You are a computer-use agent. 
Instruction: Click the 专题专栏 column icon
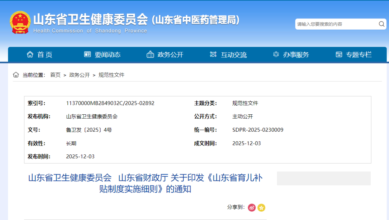click(x=339, y=54)
